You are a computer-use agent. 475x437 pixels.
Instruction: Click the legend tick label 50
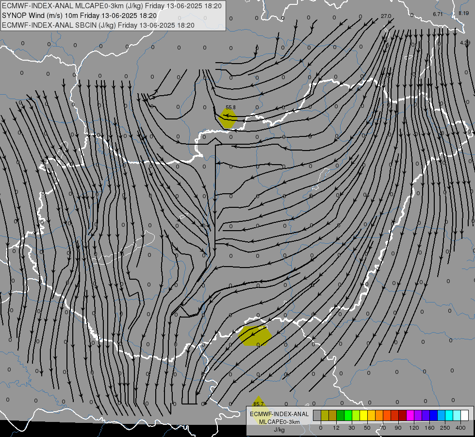[367, 428]
